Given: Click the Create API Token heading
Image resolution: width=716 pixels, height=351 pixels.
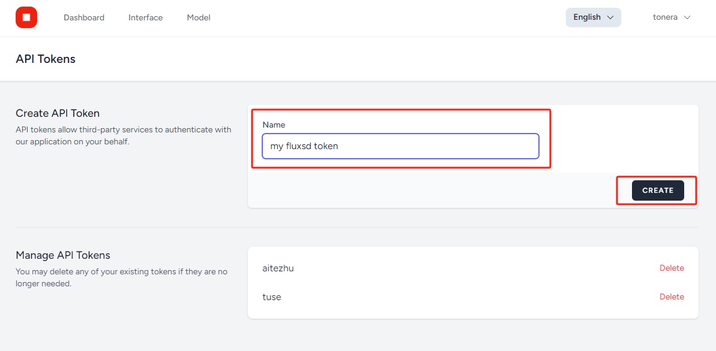Looking at the screenshot, I should click(x=58, y=113).
